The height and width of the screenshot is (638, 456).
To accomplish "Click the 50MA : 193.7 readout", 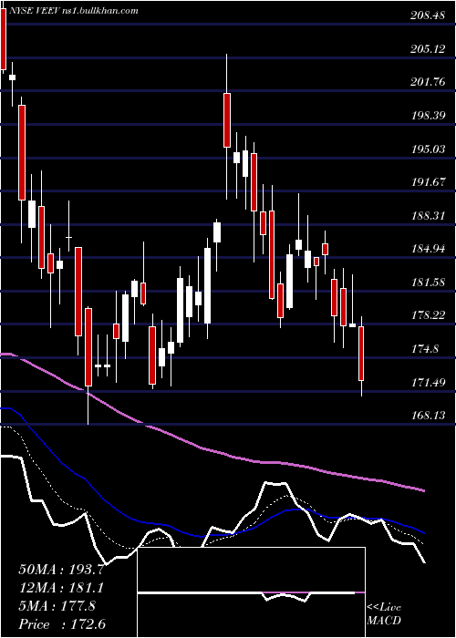I will pyautogui.click(x=62, y=570).
